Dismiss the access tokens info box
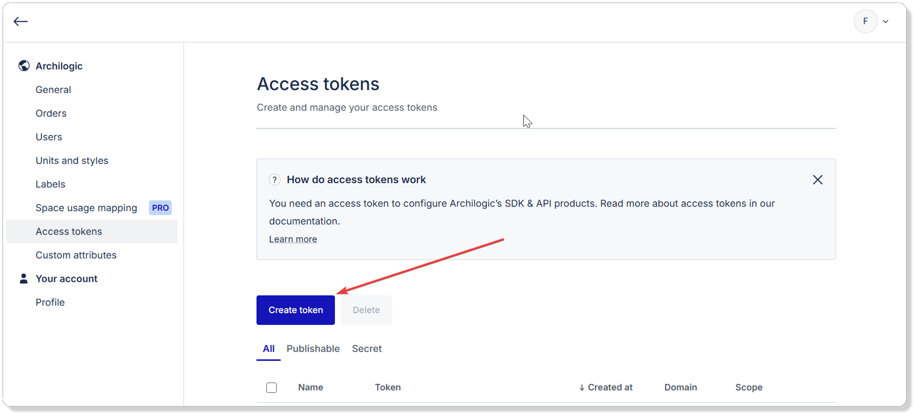914x414 pixels. point(817,180)
